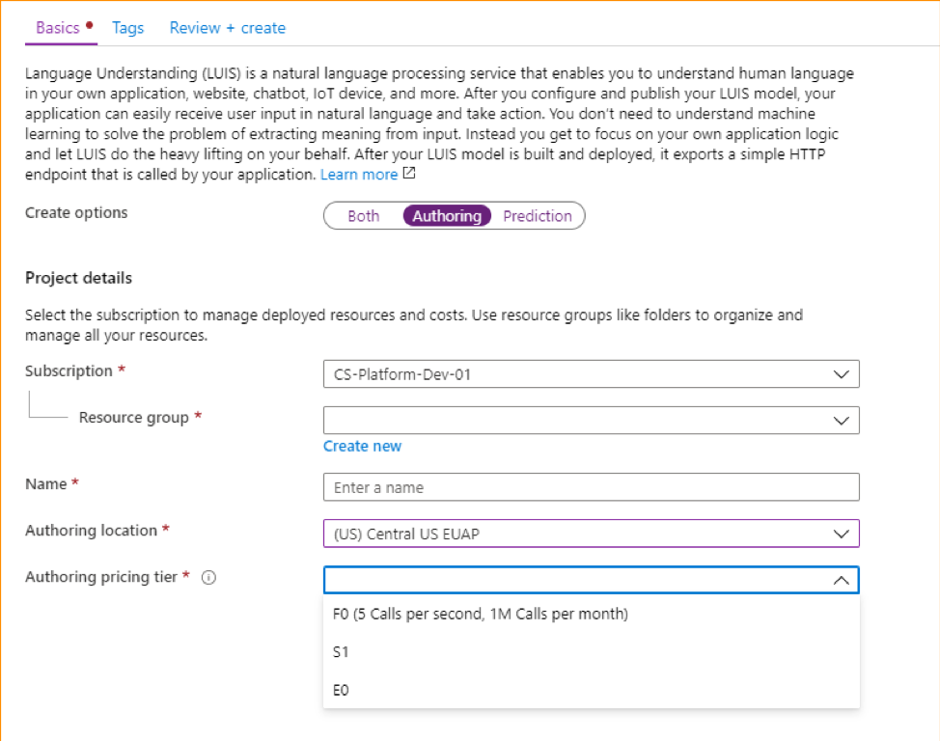Image resolution: width=940 pixels, height=741 pixels.
Task: Click the Learn more link
Action: tap(359, 175)
